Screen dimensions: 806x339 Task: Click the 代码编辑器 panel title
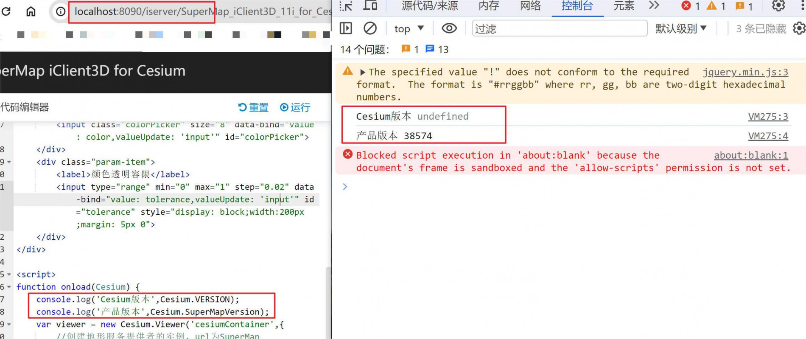point(25,107)
